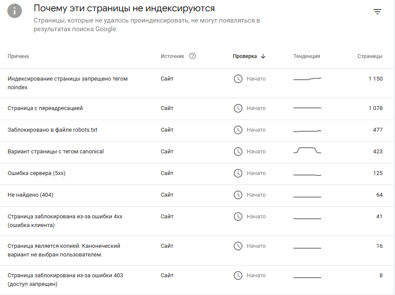
Task: Click clock icon in robots.txt row
Action: (238, 130)
